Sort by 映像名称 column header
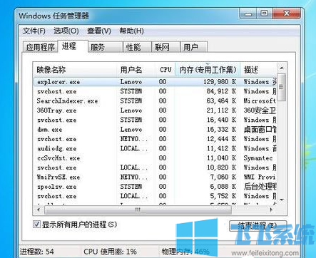Image resolution: width=316 pixels, height=258 pixels. coord(75,70)
